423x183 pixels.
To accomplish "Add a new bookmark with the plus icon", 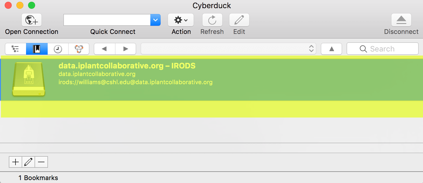I will click(x=15, y=162).
